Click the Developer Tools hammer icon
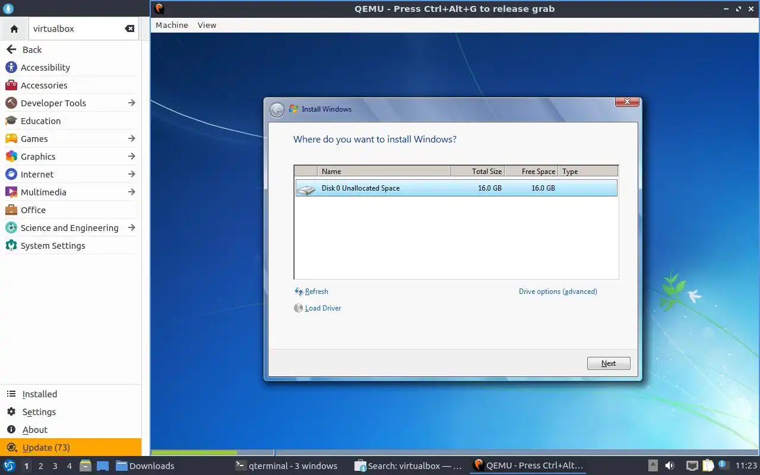Viewport: 760px width, 475px height. click(11, 103)
